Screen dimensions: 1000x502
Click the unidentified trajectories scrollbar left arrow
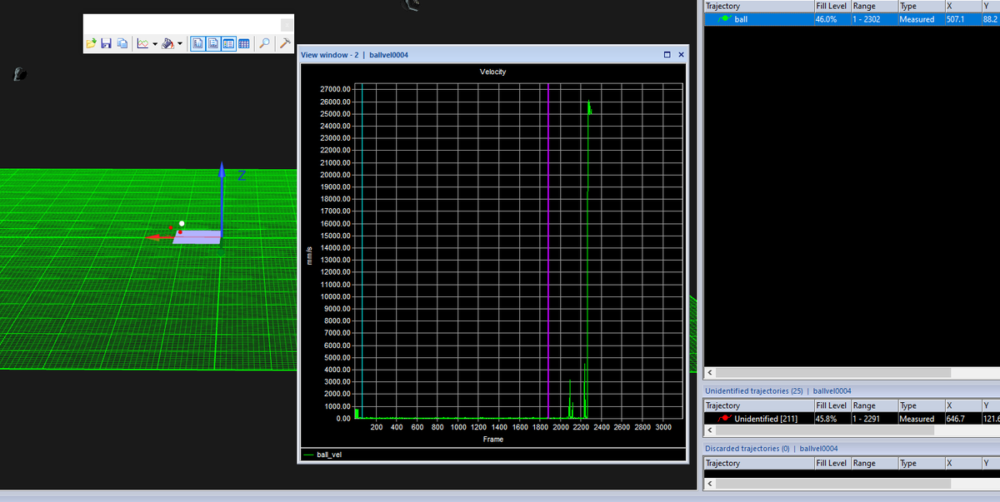710,430
